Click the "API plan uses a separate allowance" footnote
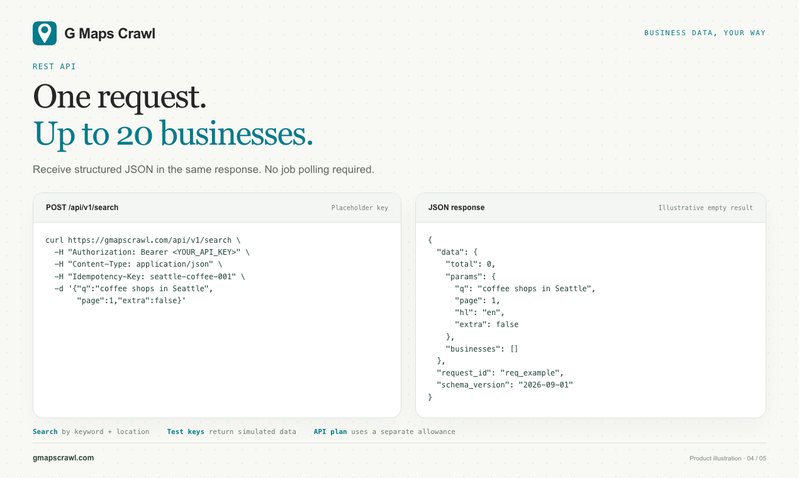This screenshot has height=478, width=799. (x=384, y=432)
